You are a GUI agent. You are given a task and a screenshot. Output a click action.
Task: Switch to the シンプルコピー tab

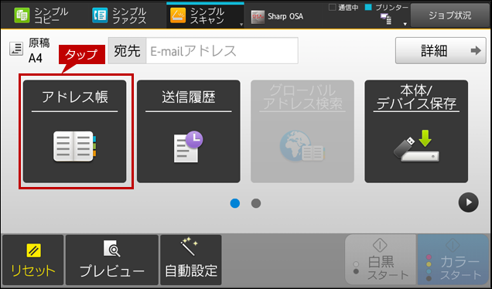41,15
